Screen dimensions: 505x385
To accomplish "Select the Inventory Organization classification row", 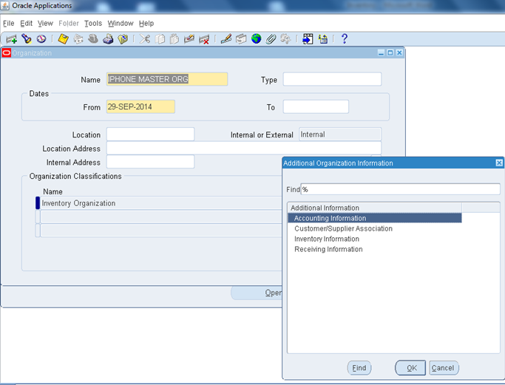I will (161, 203).
